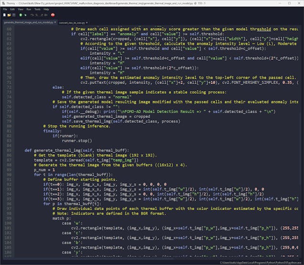The height and width of the screenshot is (265, 304).
Task: Open the Edit menu
Action: click(x=13, y=9)
